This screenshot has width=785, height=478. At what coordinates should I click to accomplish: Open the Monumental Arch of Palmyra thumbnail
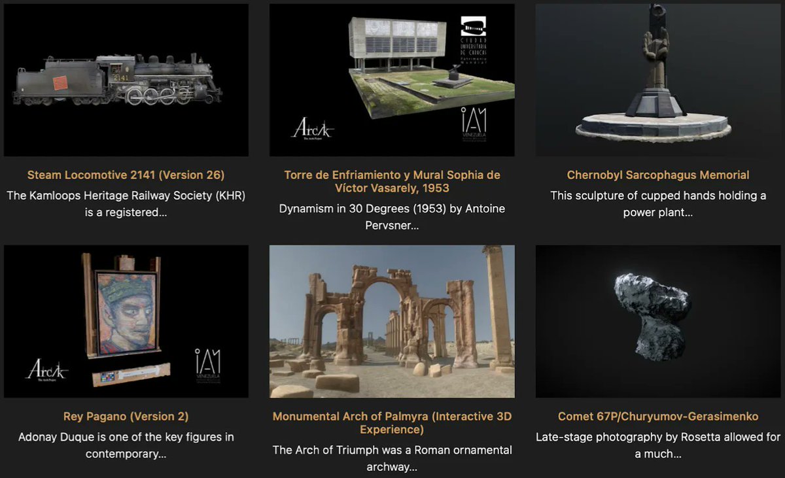[392, 322]
